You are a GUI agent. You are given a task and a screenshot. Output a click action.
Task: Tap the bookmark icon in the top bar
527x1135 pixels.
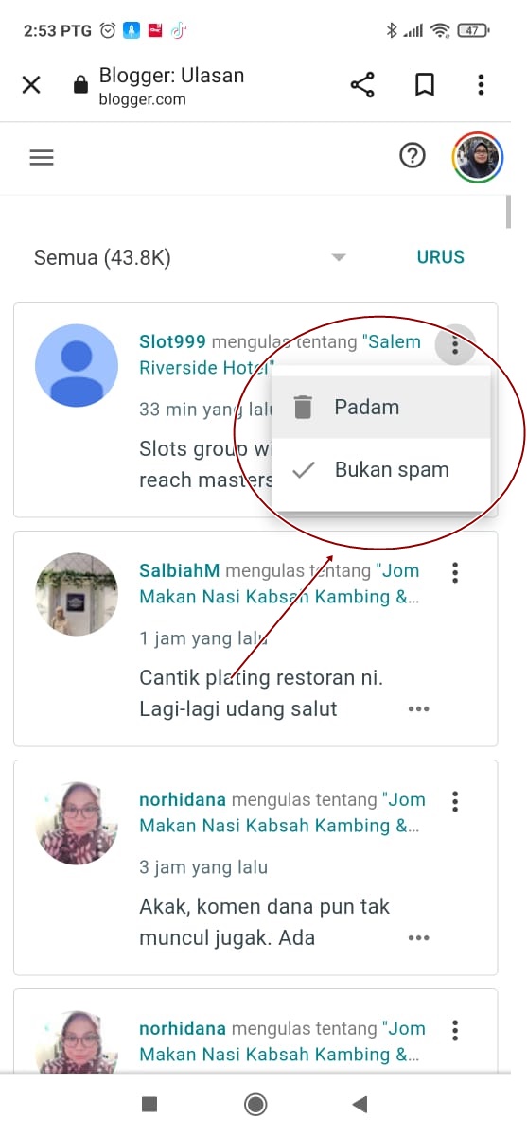(425, 85)
